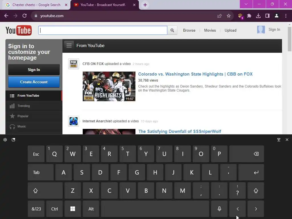The image size is (292, 219).
Task: Toggle the Alt key
Action: point(91,209)
